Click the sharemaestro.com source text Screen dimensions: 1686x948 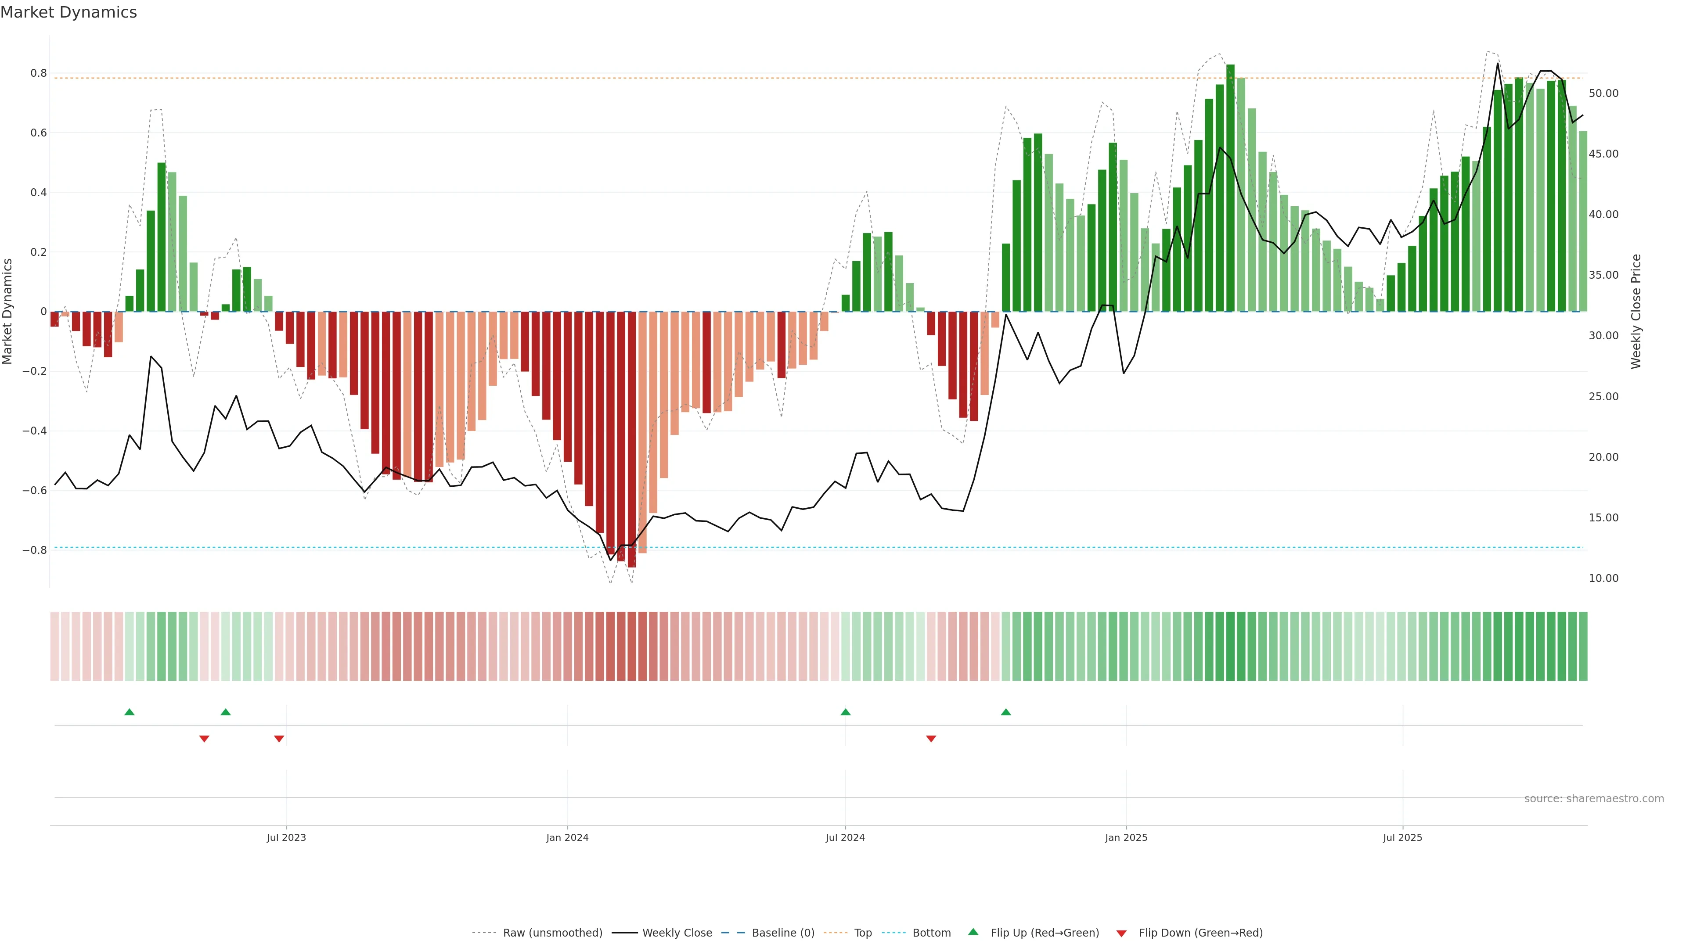point(1594,799)
